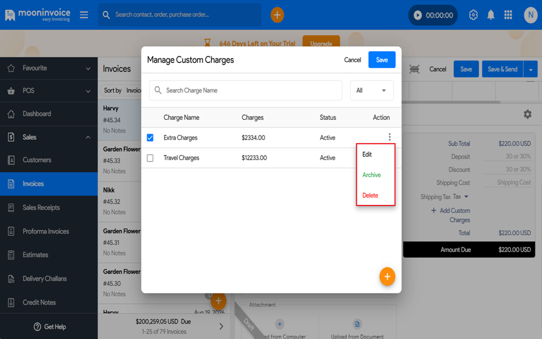This screenshot has width=542, height=339.
Task: Cancel the invoice editing
Action: pyautogui.click(x=438, y=69)
